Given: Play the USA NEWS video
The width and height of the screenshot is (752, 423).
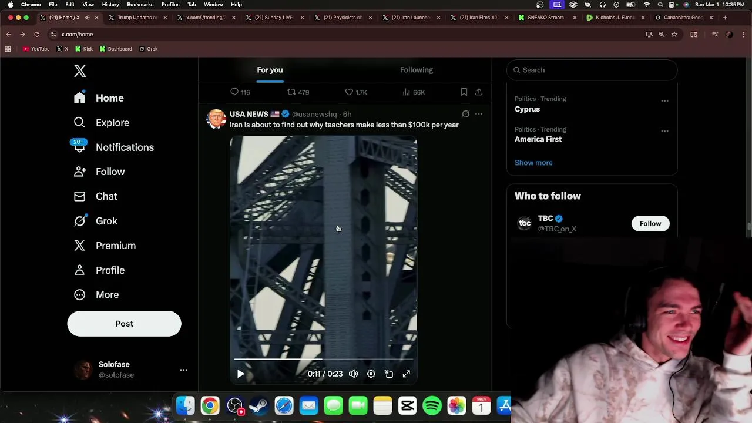Looking at the screenshot, I should 240,374.
